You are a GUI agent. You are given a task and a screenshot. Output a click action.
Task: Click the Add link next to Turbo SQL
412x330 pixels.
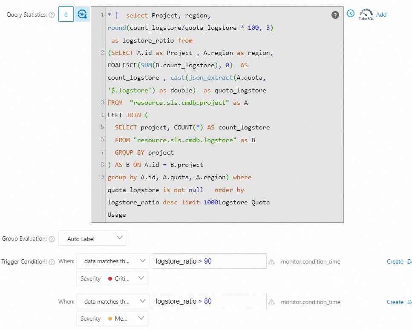tap(381, 14)
